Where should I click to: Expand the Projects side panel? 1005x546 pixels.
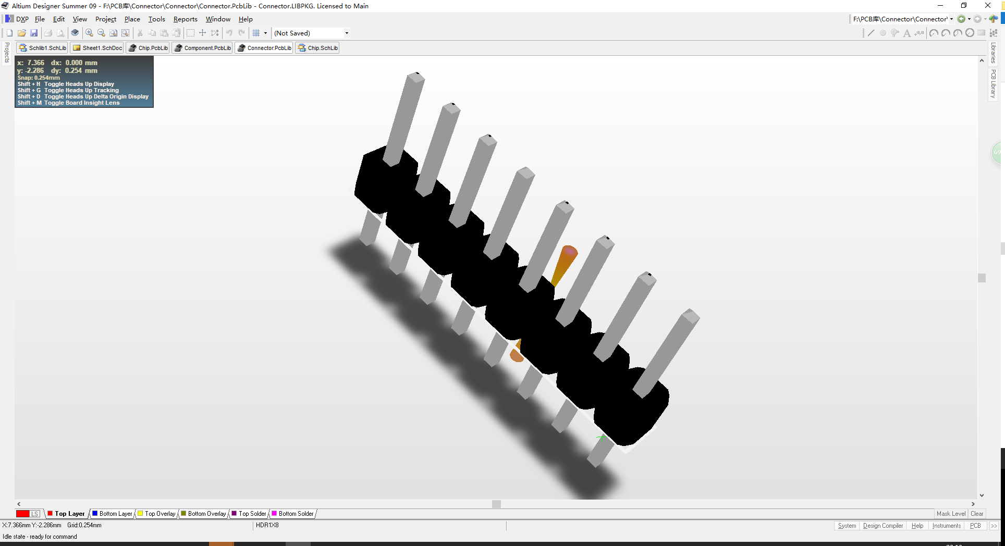[7, 53]
